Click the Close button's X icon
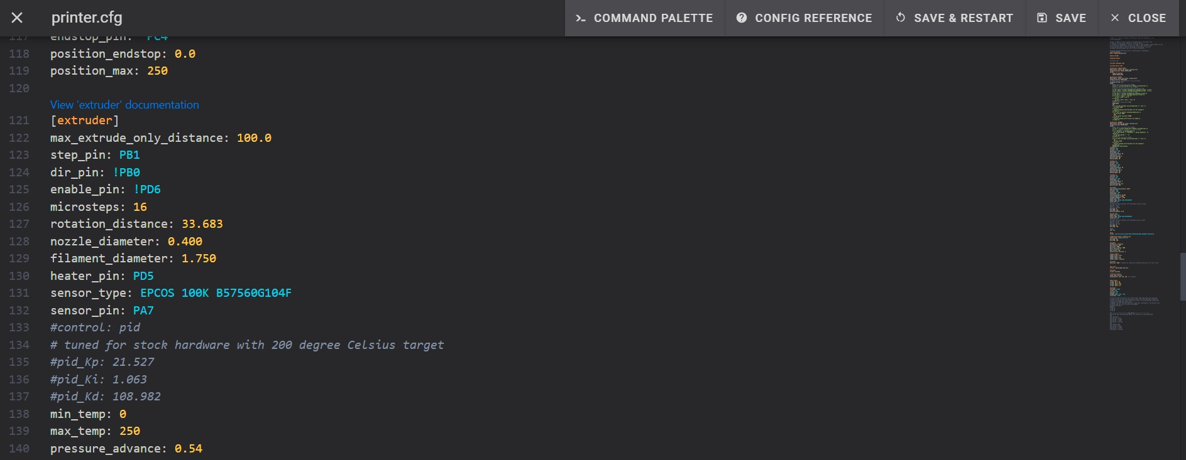 click(x=1115, y=18)
